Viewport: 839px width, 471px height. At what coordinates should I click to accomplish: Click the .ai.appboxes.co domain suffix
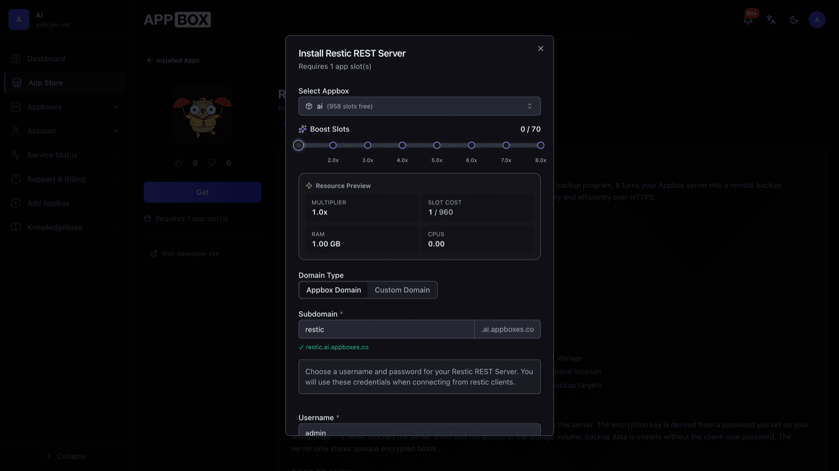pos(507,329)
